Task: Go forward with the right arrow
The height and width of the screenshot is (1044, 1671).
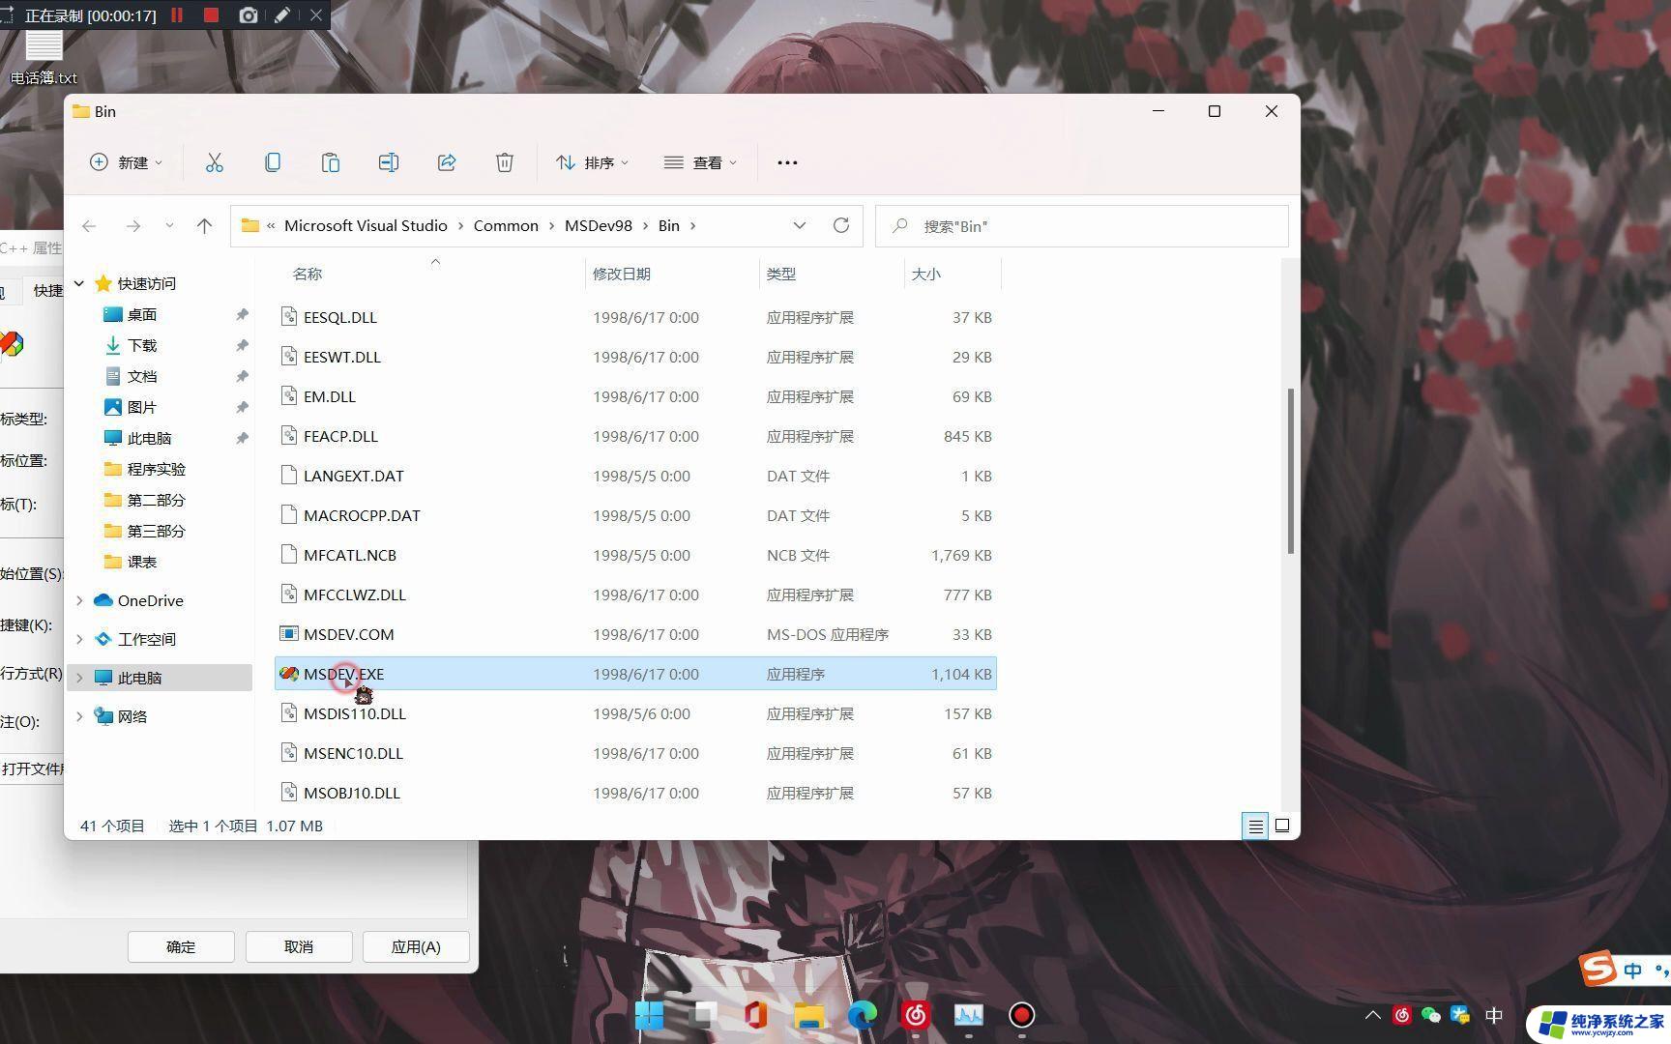Action: pos(133,225)
